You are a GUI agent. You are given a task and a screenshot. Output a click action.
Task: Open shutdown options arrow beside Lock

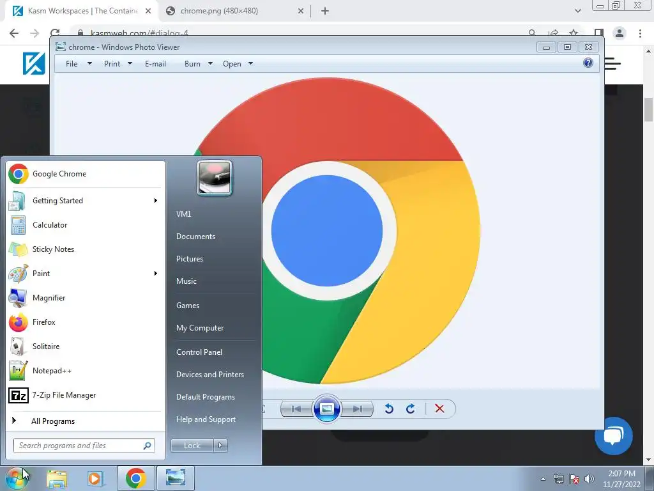click(220, 446)
